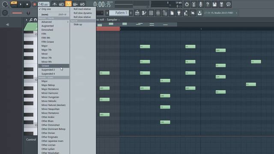The height and width of the screenshot is (154, 274).
Task: Choose Minor Harmonic scale
Action: click(54, 93)
